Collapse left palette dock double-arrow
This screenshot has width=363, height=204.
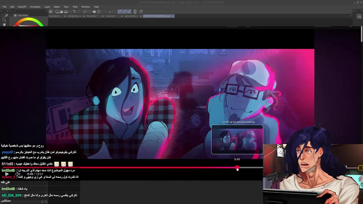(x=1, y=11)
